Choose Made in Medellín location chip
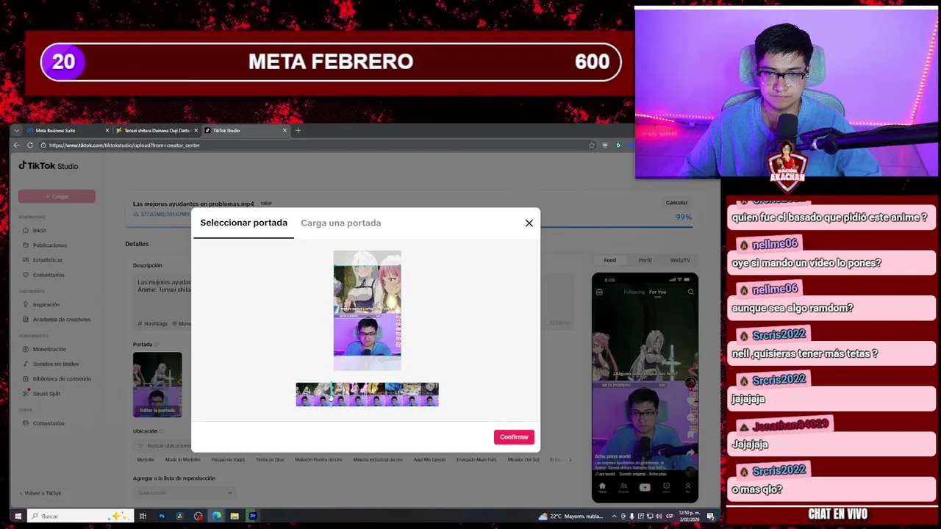The image size is (941, 529). tap(182, 460)
